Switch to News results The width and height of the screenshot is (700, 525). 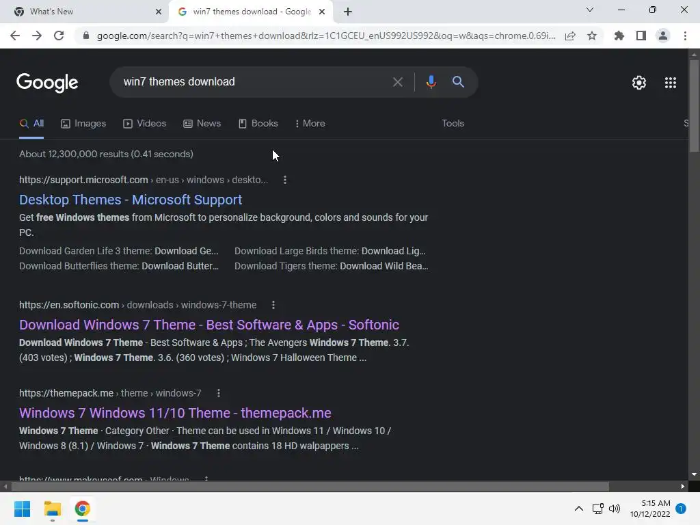point(202,124)
